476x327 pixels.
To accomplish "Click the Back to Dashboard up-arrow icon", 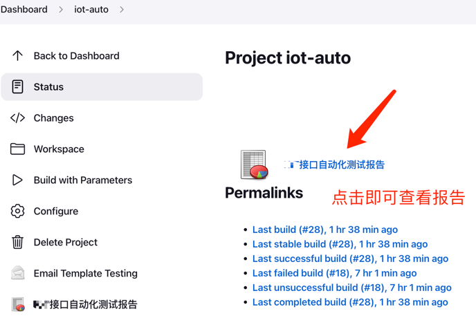I will pyautogui.click(x=18, y=55).
